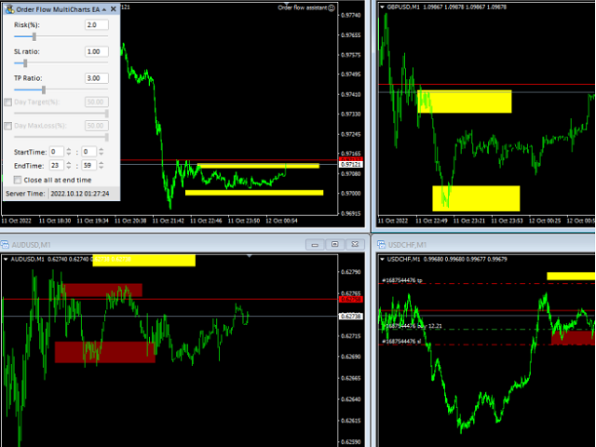Screen dimensions: 596x447
Task: Enable the Day MaxLoss(%) checkbox
Action: 8,126
